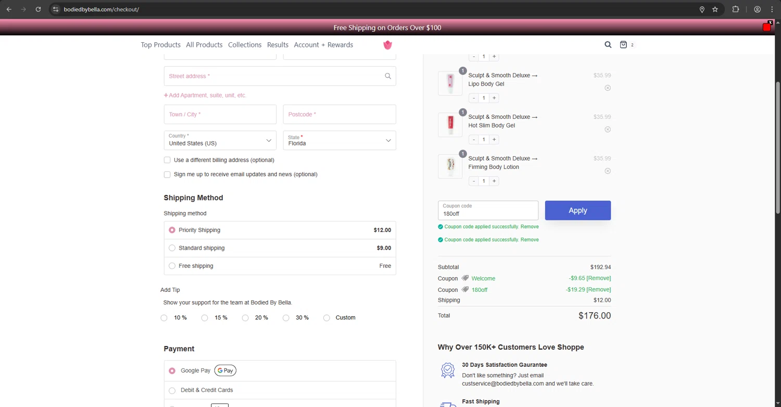Screen dimensions: 781x407
Task: Increase Firming Body Lotion quantity
Action: [494, 181]
